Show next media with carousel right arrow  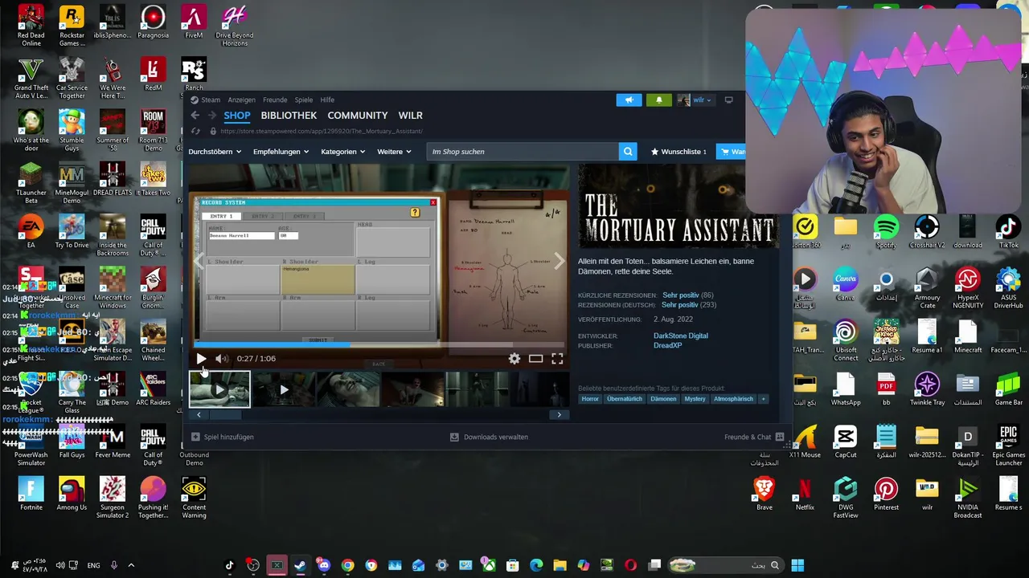tap(559, 262)
